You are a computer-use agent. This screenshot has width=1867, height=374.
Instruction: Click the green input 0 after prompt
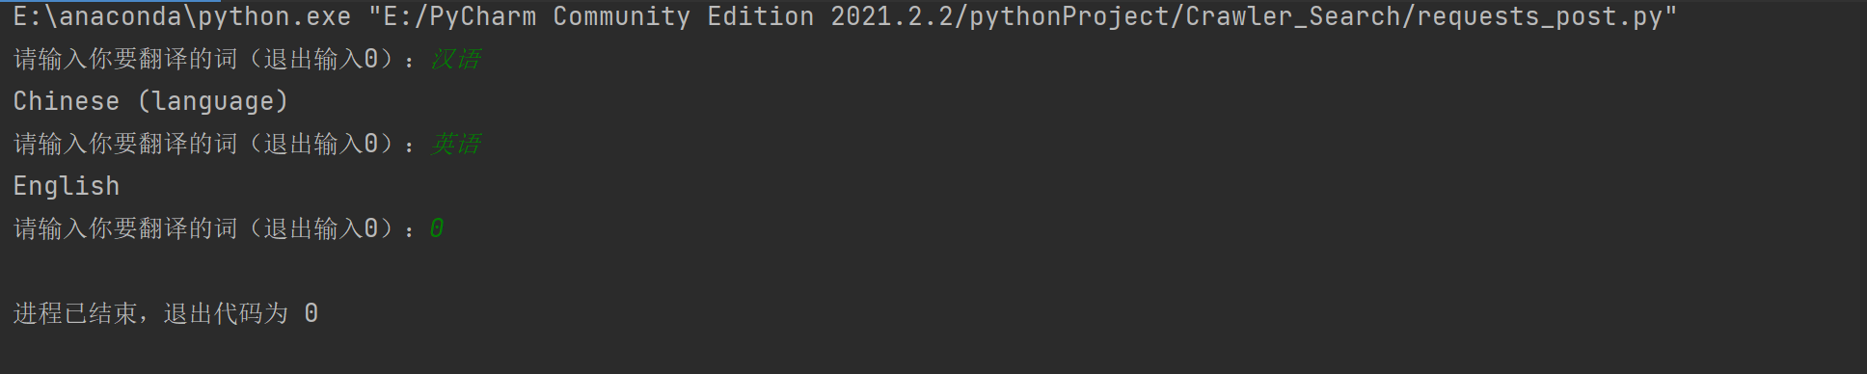tap(437, 229)
